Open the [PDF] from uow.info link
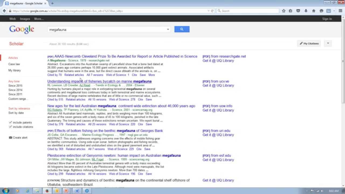This screenshot has height=194, width=345. [218, 106]
